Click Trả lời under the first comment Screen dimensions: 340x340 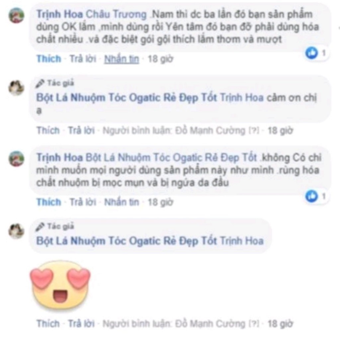click(83, 59)
